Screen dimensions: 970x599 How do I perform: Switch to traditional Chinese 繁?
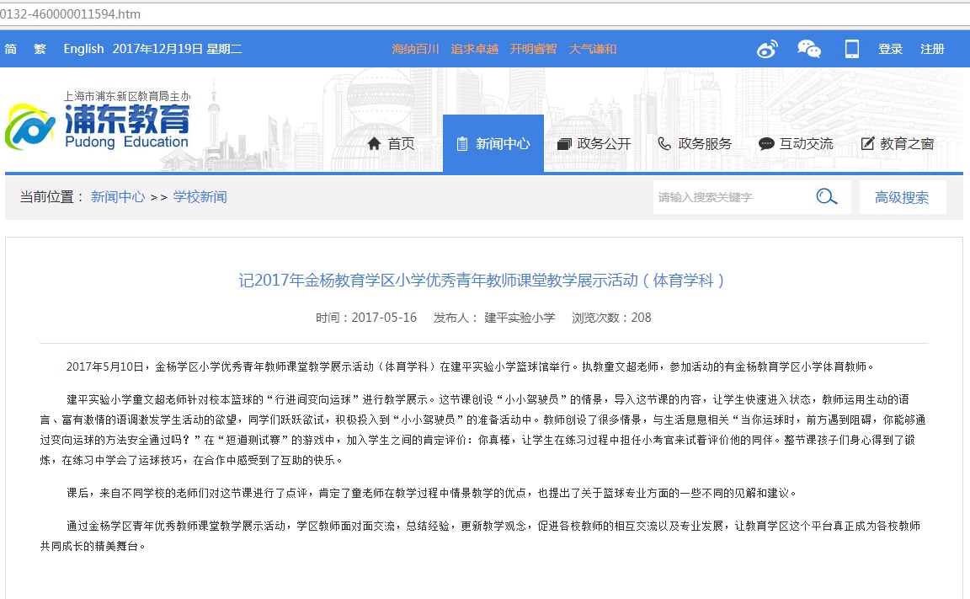(x=40, y=49)
